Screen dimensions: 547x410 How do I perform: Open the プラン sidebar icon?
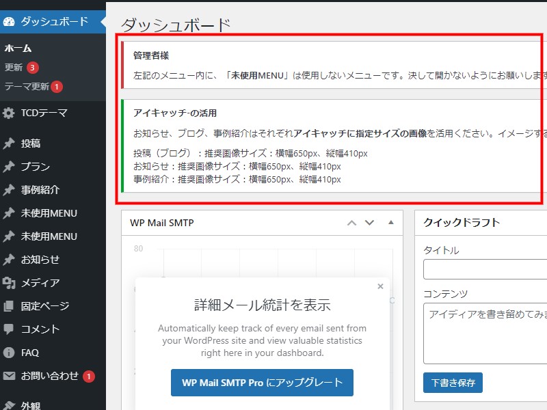[10, 166]
